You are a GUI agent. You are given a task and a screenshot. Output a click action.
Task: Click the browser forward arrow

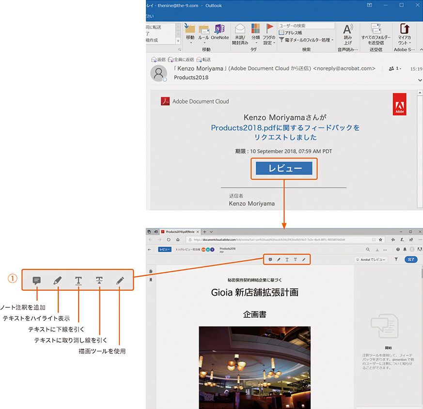[159, 239]
